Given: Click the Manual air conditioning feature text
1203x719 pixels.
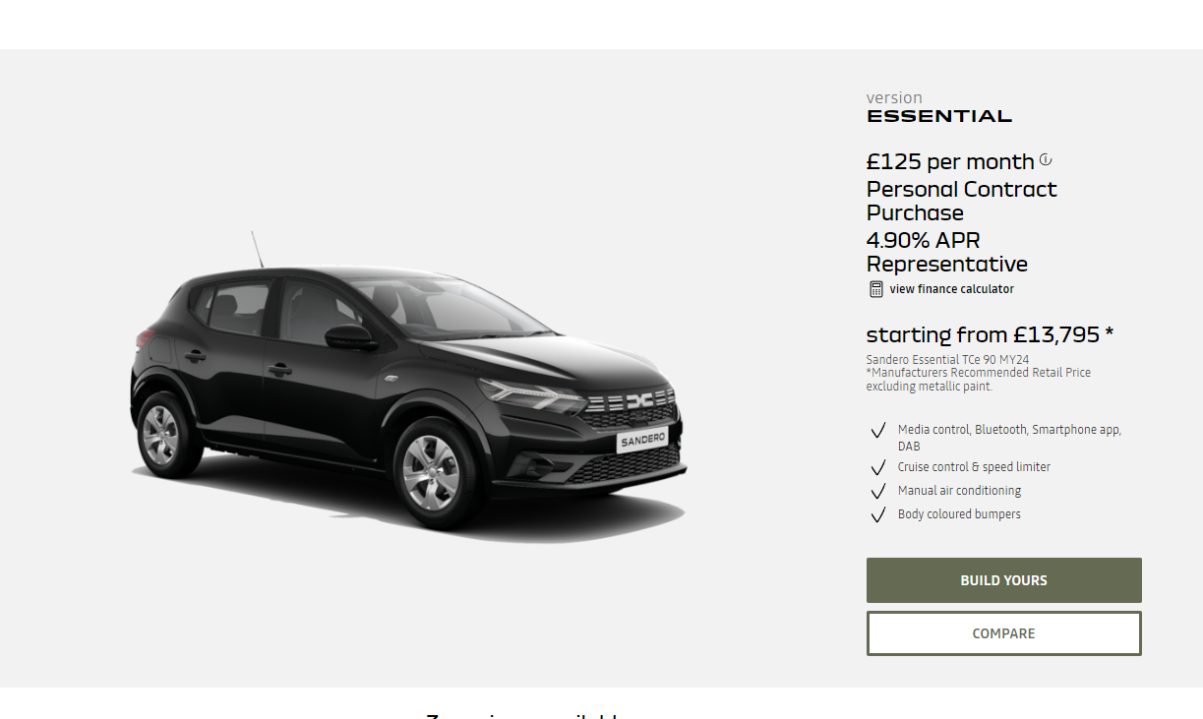Looking at the screenshot, I should tap(959, 491).
